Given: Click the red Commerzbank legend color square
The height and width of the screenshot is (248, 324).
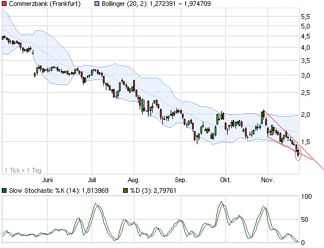Looking at the screenshot, I should 4,4.
